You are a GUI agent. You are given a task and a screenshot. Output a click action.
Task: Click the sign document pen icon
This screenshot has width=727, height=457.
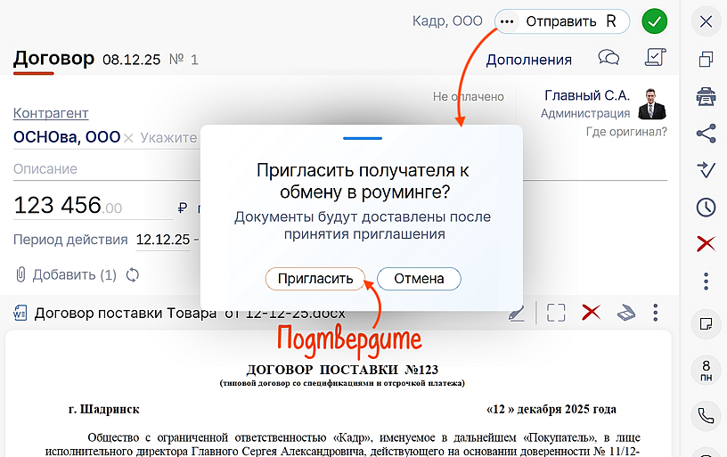517,313
